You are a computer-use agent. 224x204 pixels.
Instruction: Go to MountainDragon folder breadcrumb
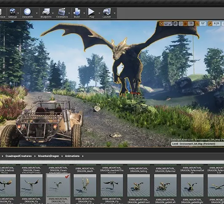click(x=48, y=156)
